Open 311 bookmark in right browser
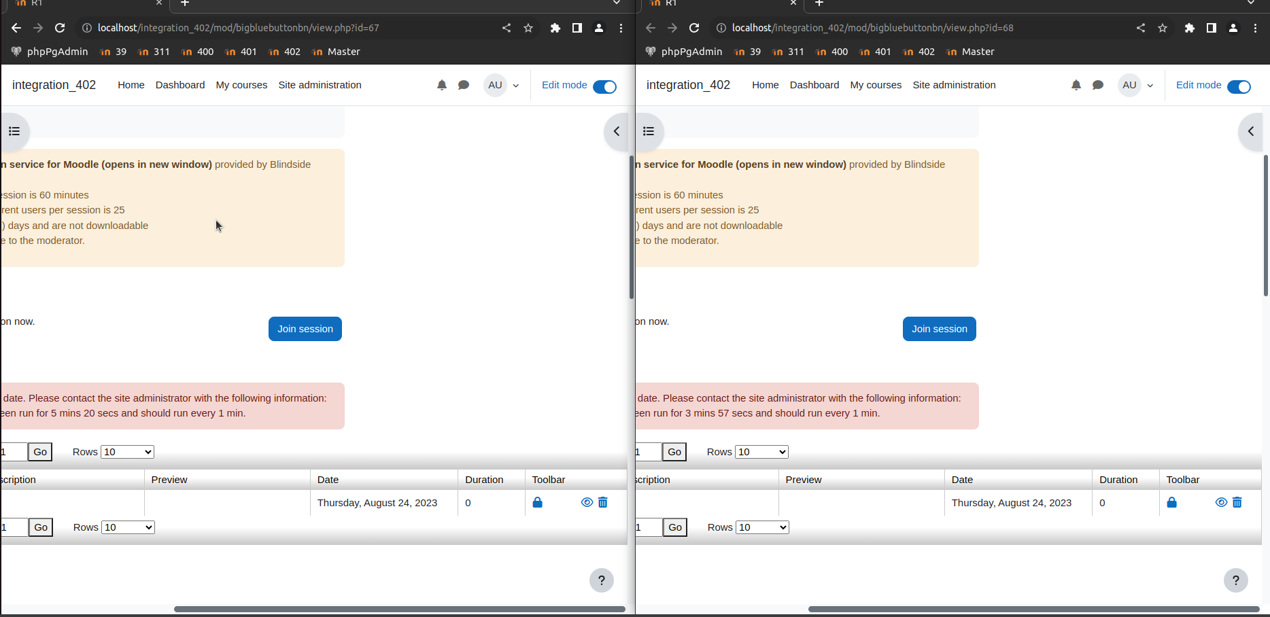Image resolution: width=1270 pixels, height=617 pixels. coord(788,52)
